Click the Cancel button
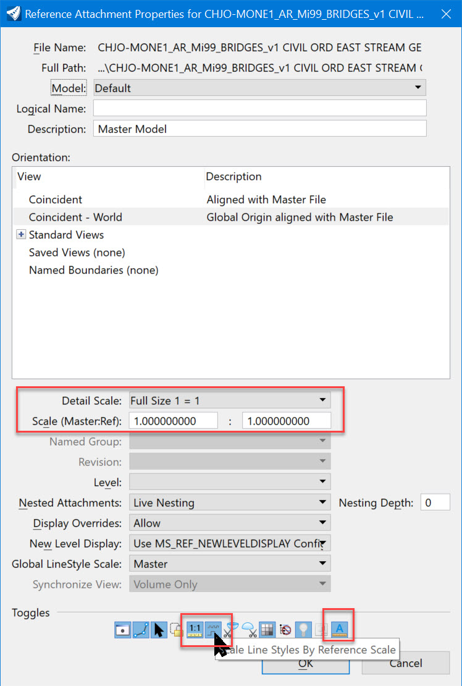This screenshot has width=462, height=686. [x=406, y=663]
